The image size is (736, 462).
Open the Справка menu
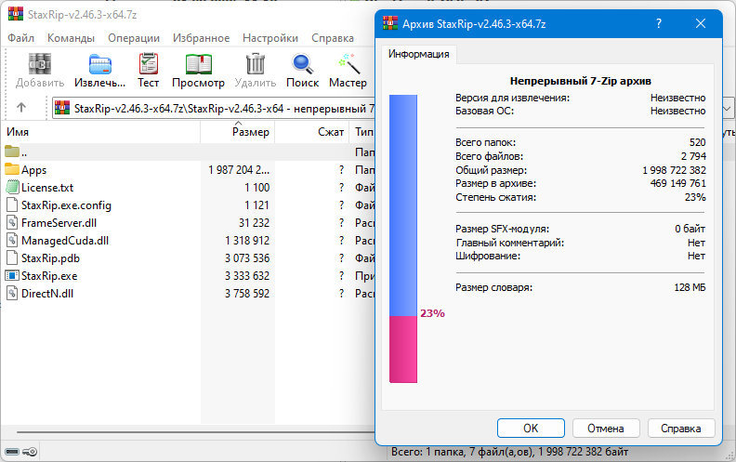[x=333, y=38]
